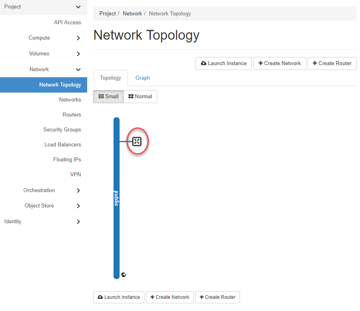The height and width of the screenshot is (311, 360).
Task: Click bottom Create Network button
Action: 169,297
